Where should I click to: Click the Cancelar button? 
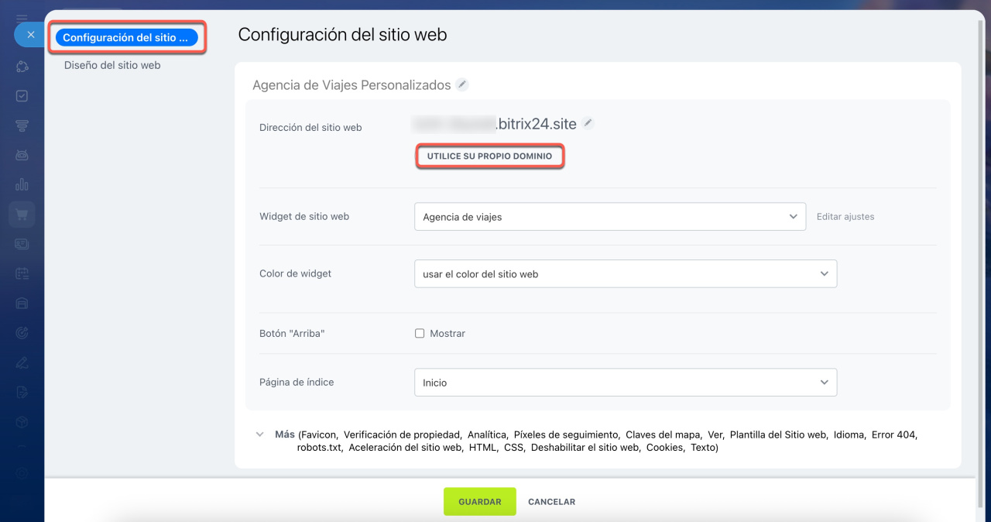[551, 502]
